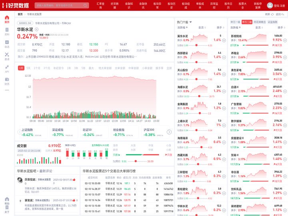Open the 汇率查询 top menu

tap(100, 6)
